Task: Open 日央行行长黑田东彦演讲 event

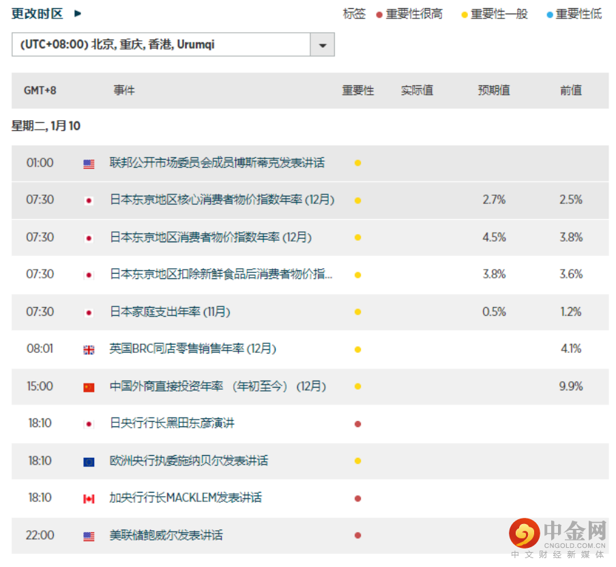Action: (x=172, y=423)
